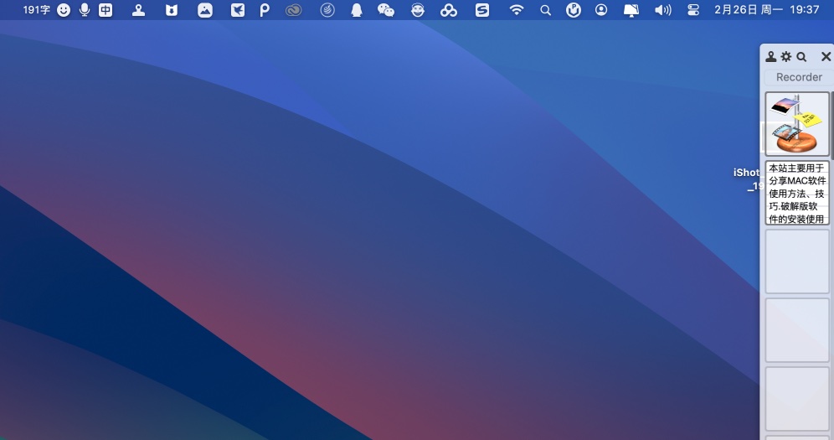The height and width of the screenshot is (440, 834).
Task: Select the 本站主要用于 text clipping
Action: (x=797, y=193)
